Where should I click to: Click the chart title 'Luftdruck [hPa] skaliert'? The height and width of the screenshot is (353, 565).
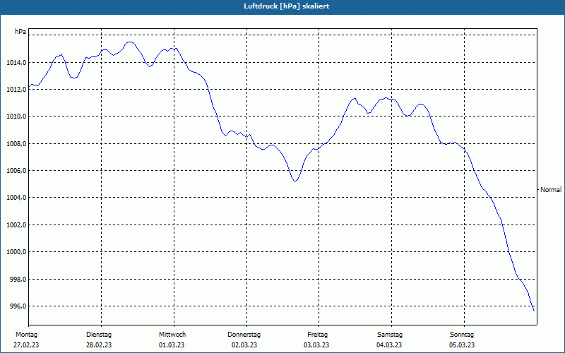pos(286,6)
